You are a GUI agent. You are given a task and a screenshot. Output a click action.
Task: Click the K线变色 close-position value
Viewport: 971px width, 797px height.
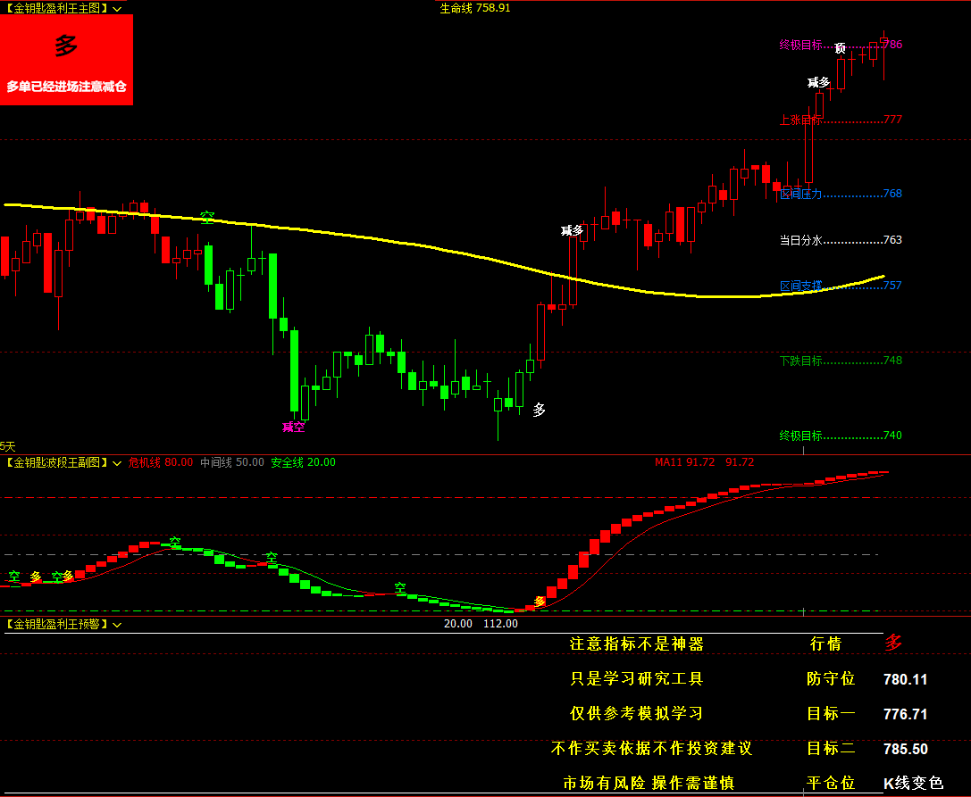[x=914, y=784]
